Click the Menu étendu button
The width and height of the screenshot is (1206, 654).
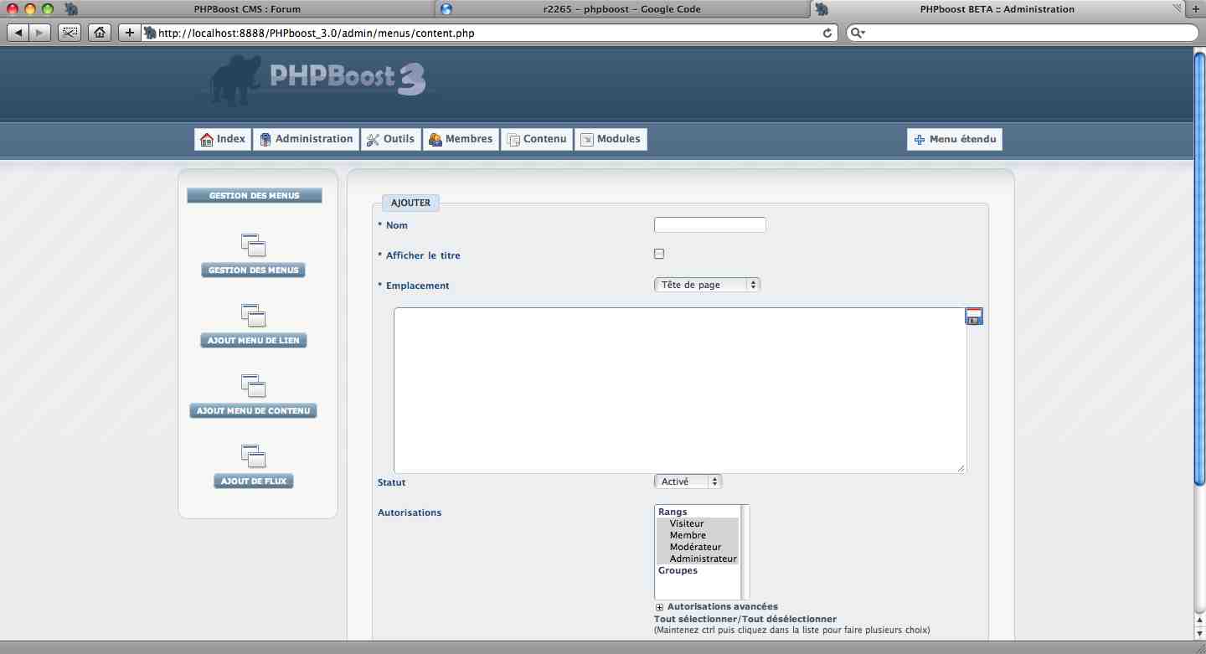[x=954, y=139]
